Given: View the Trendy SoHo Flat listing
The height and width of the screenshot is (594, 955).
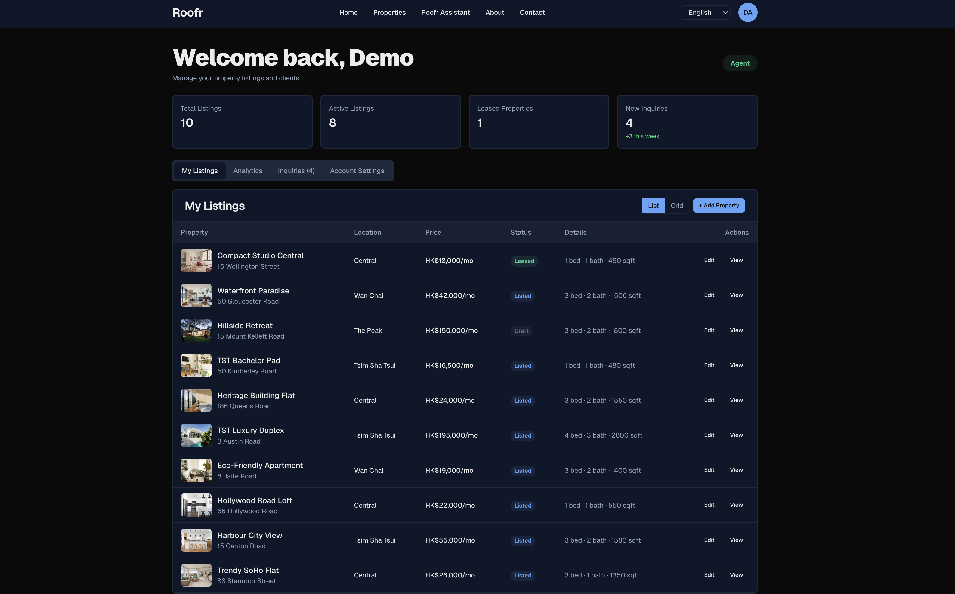Looking at the screenshot, I should (x=736, y=575).
